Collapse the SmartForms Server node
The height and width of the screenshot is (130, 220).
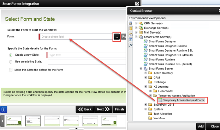tap(141, 68)
